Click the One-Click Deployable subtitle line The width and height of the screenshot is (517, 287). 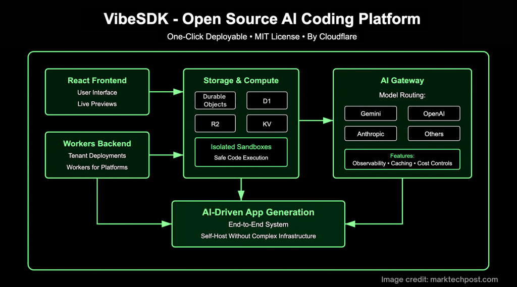click(x=262, y=37)
